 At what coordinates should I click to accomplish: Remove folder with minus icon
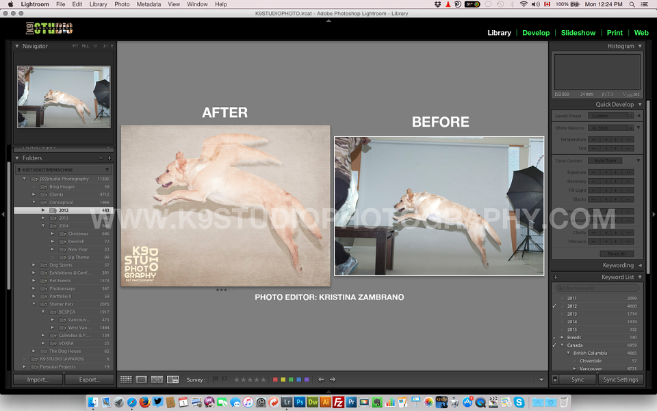coord(101,158)
